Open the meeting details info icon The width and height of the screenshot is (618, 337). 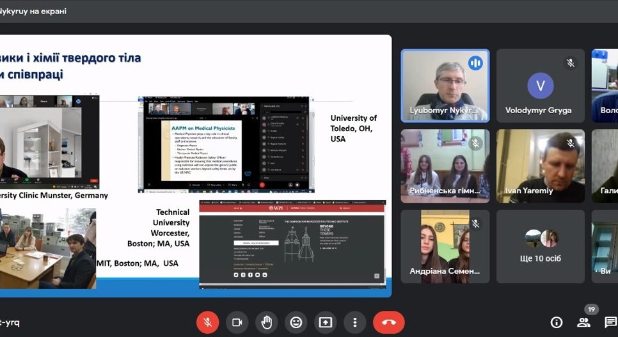click(557, 322)
